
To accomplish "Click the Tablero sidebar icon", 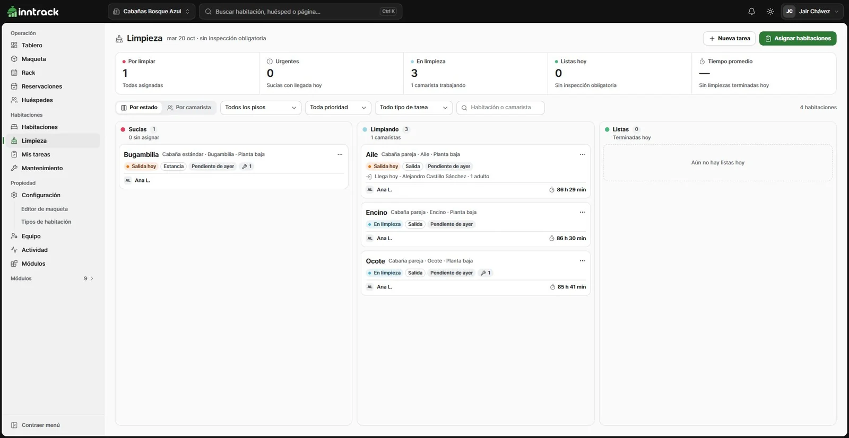I will tap(14, 45).
